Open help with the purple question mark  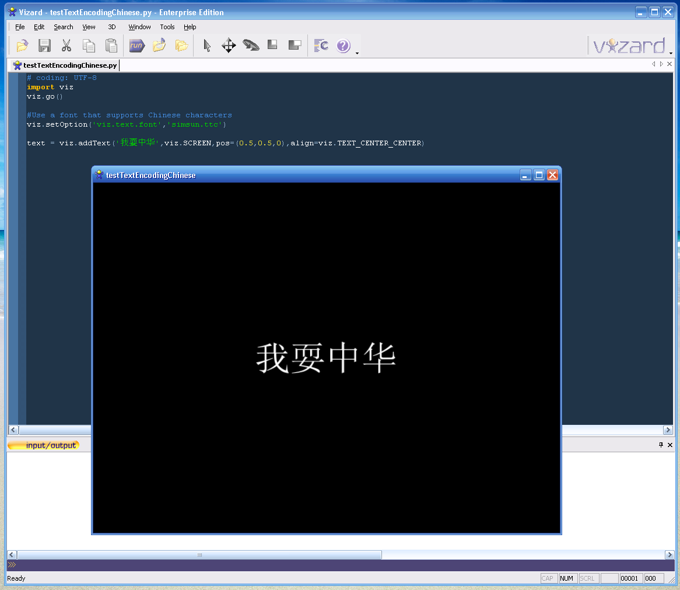tap(343, 46)
